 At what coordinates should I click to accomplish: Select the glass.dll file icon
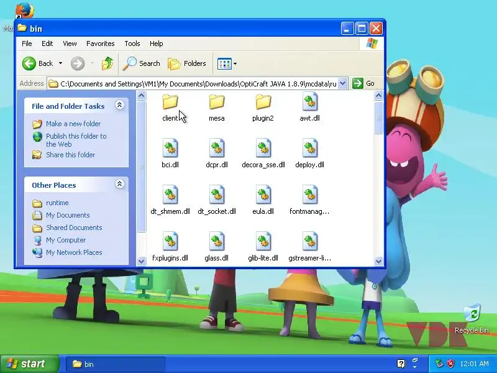(217, 241)
